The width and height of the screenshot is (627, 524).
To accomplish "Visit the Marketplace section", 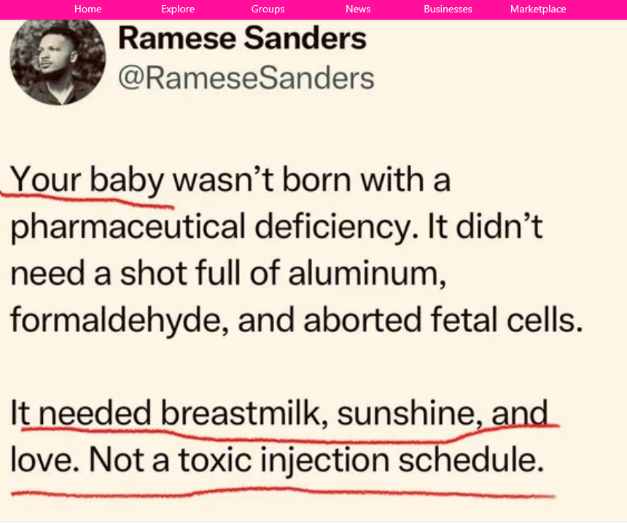I will [x=538, y=9].
